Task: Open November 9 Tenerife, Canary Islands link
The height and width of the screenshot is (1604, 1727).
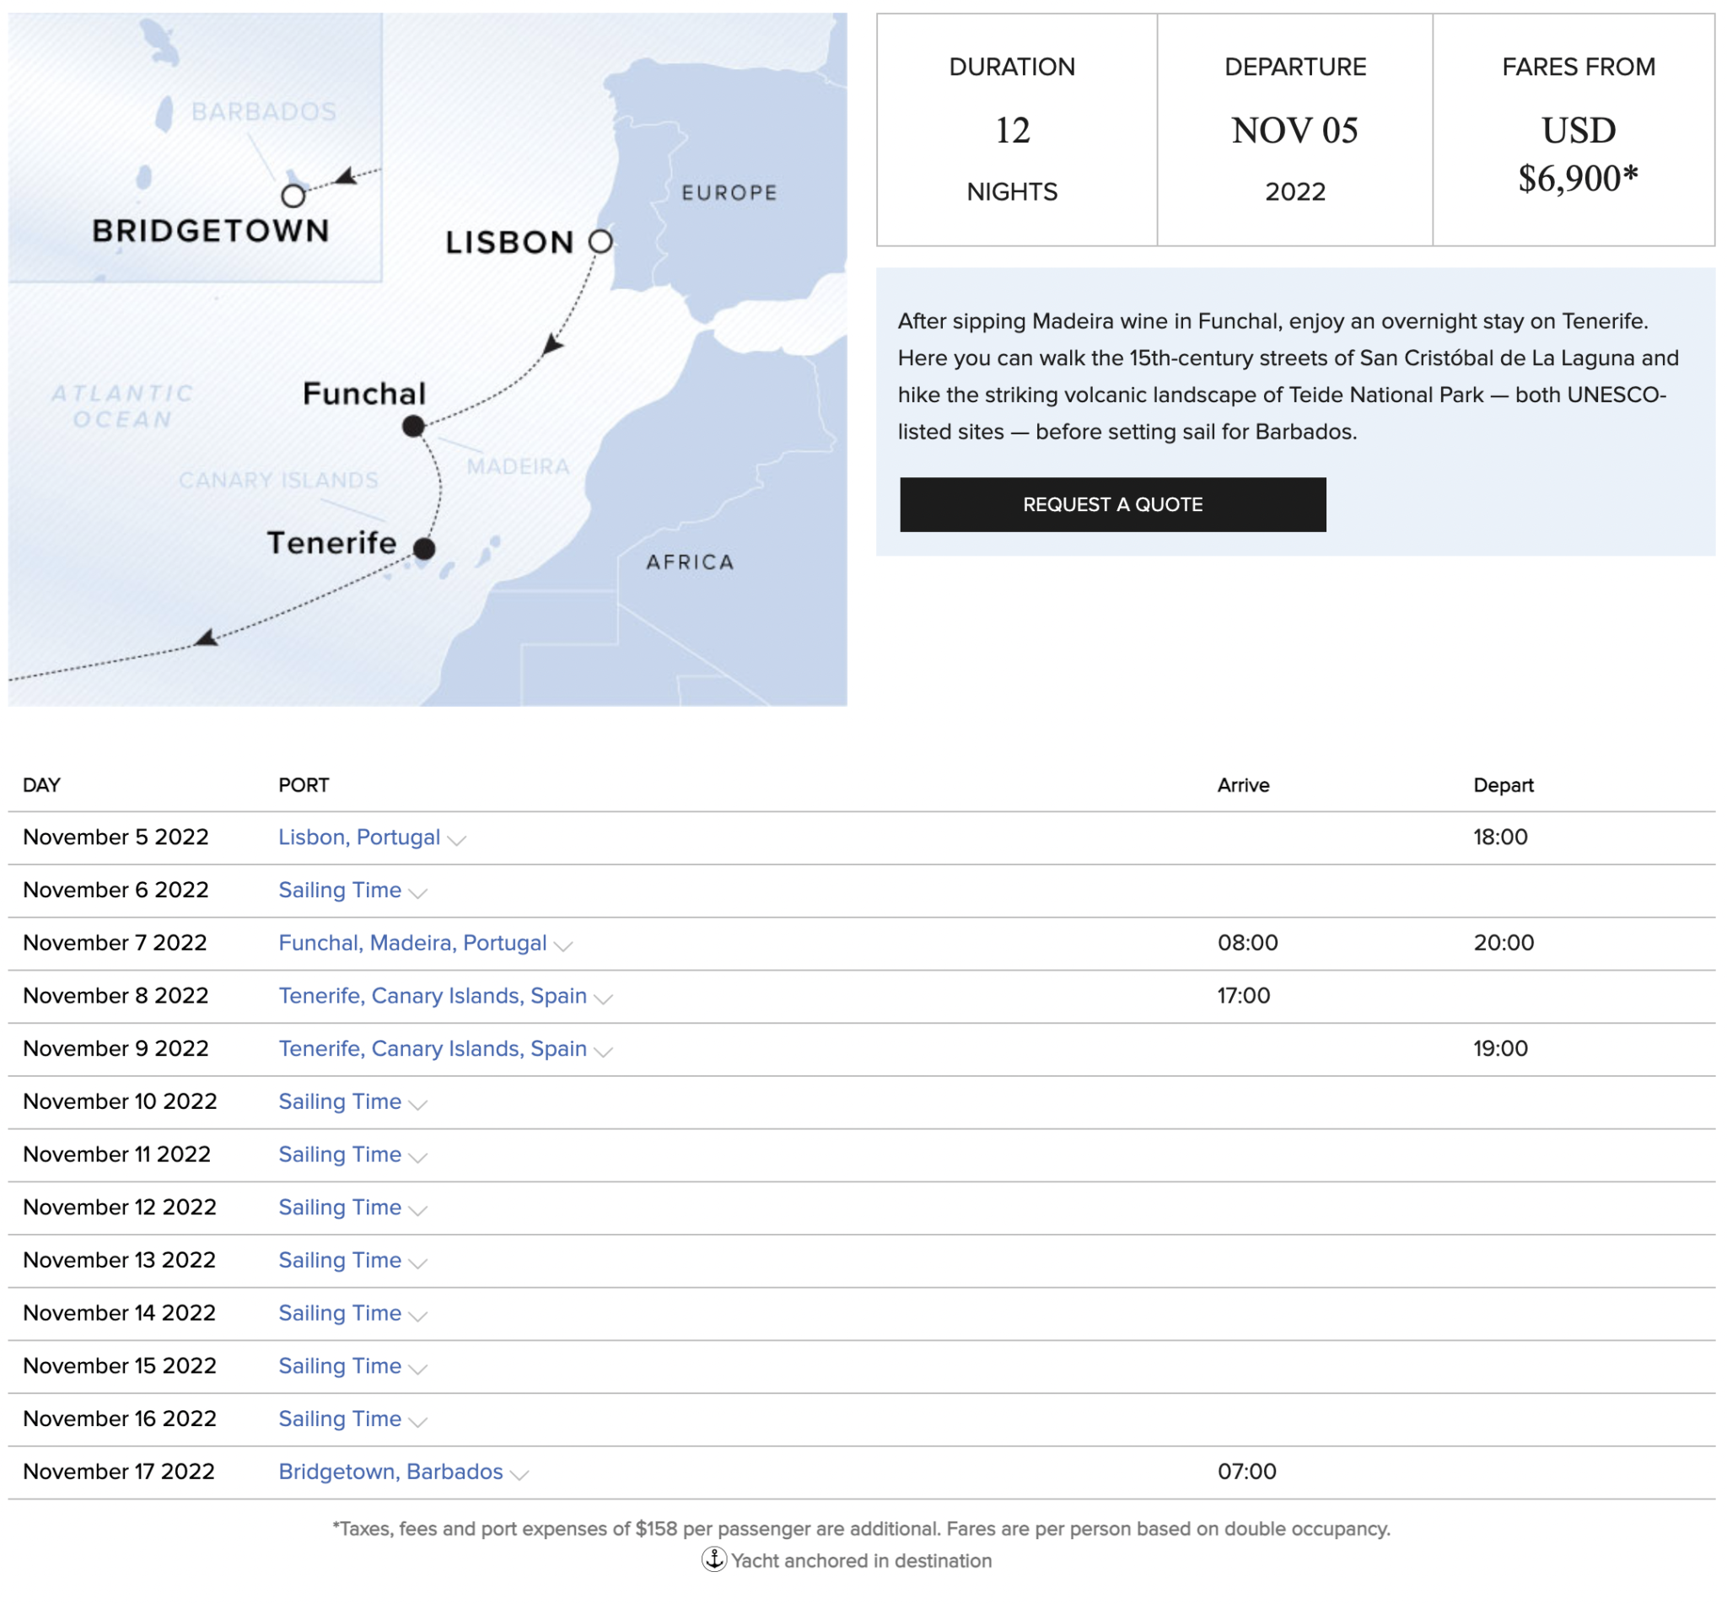Action: 433,1048
